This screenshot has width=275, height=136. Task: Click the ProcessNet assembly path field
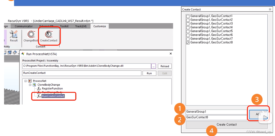(87, 66)
